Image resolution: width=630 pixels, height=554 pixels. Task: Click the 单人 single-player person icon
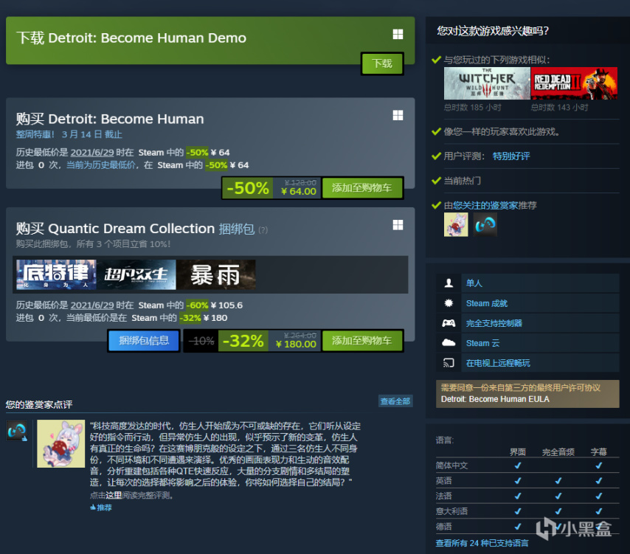[x=449, y=283]
